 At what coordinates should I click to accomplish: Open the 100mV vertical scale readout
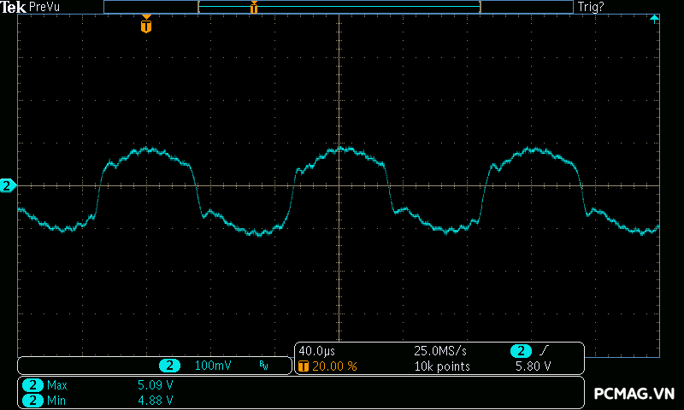[213, 366]
